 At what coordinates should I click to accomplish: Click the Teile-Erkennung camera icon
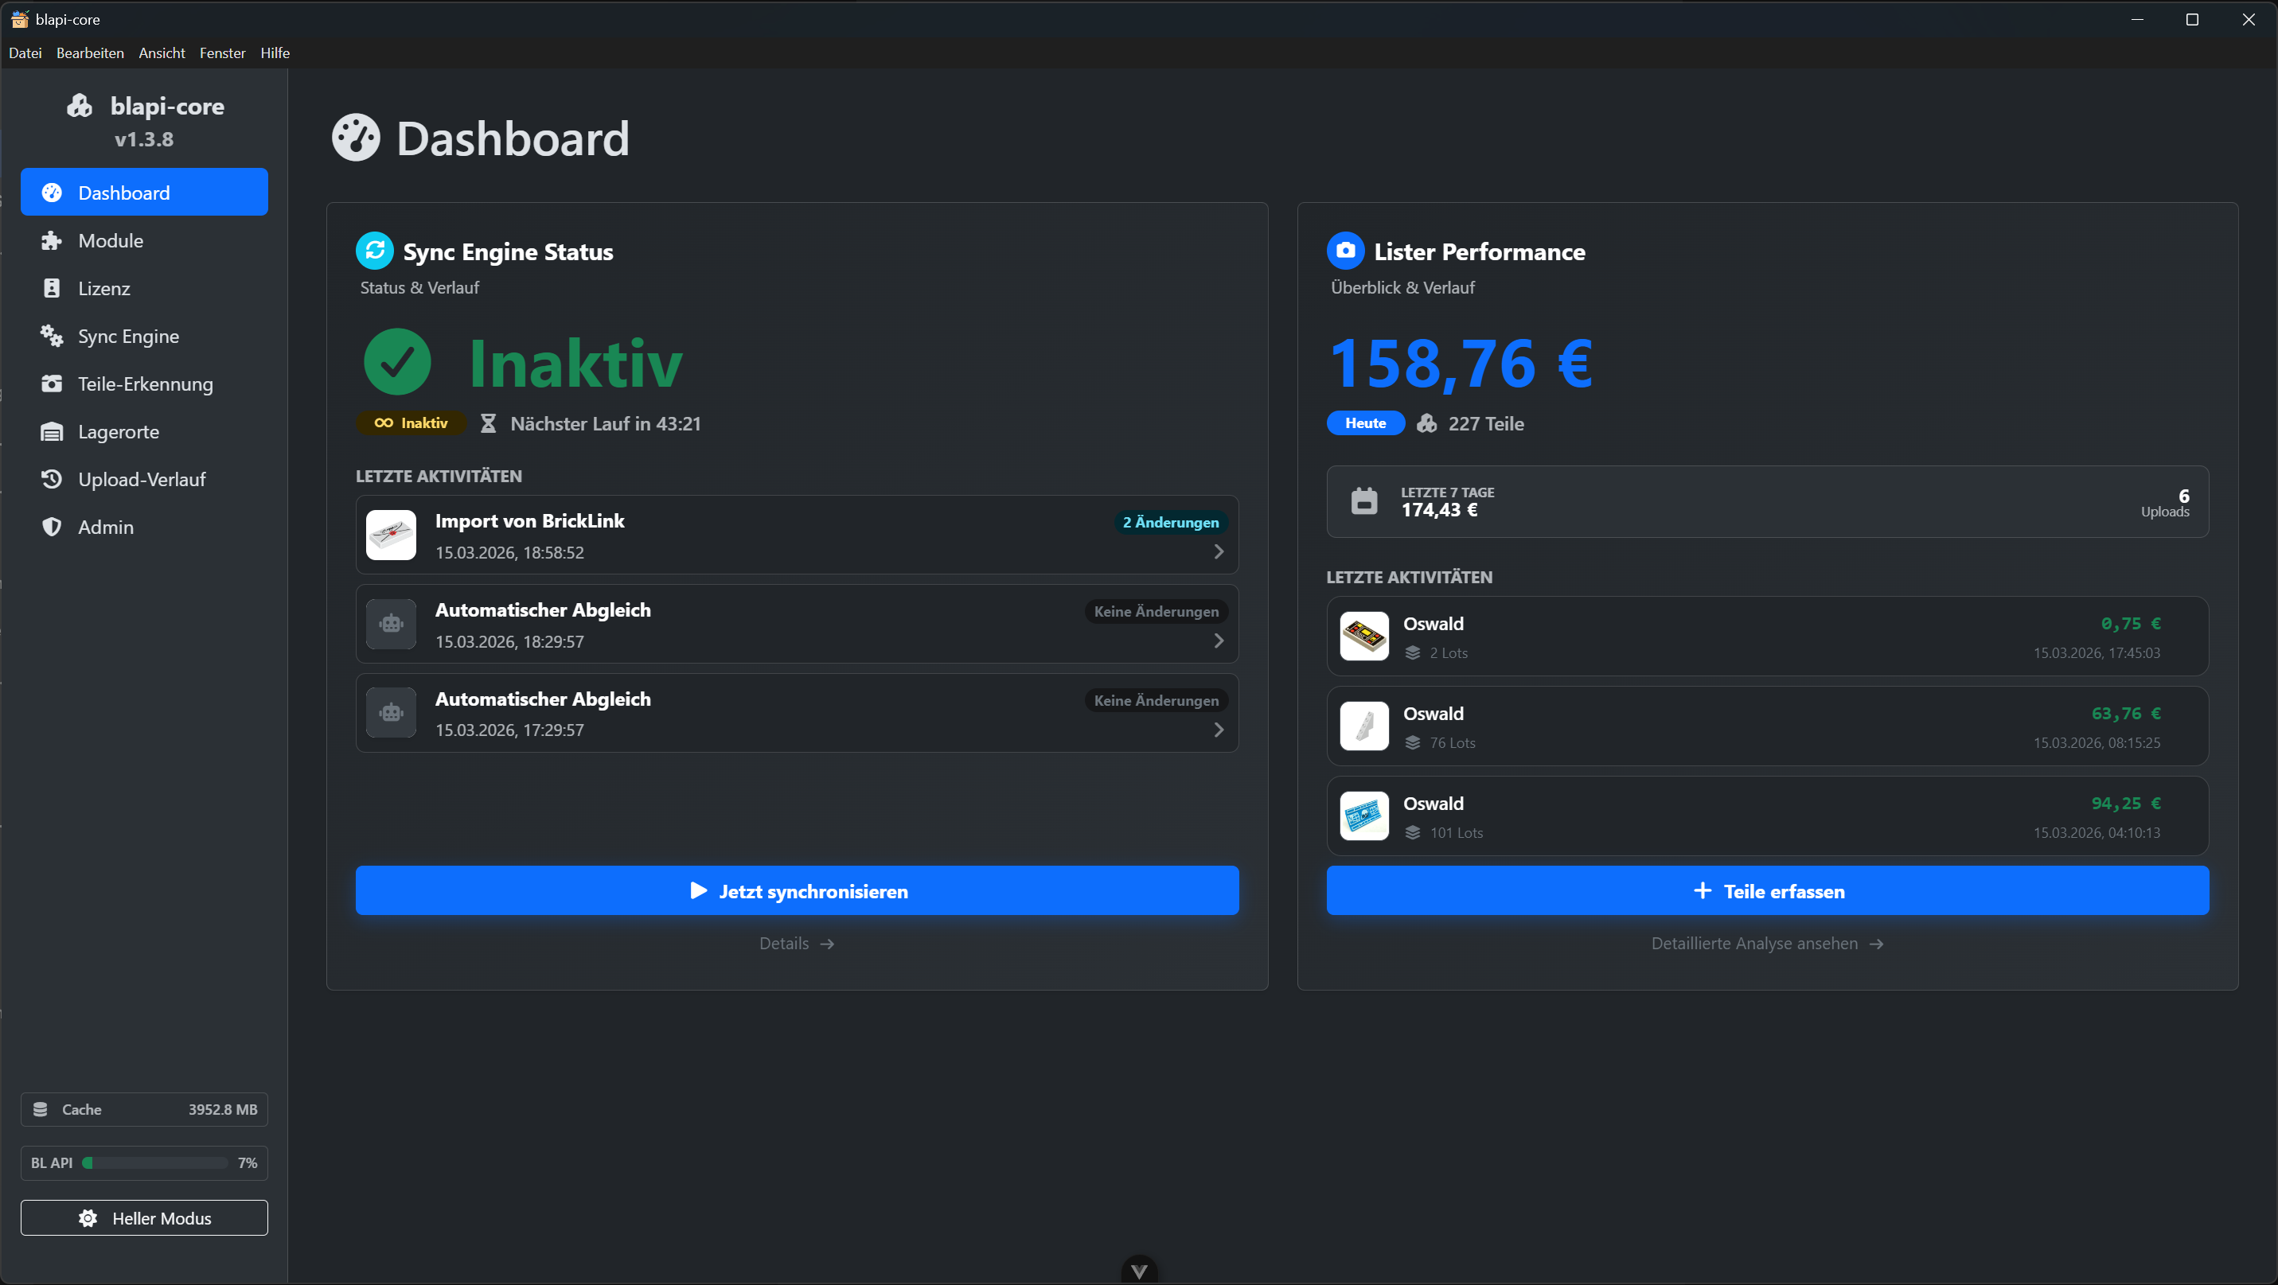click(x=53, y=384)
